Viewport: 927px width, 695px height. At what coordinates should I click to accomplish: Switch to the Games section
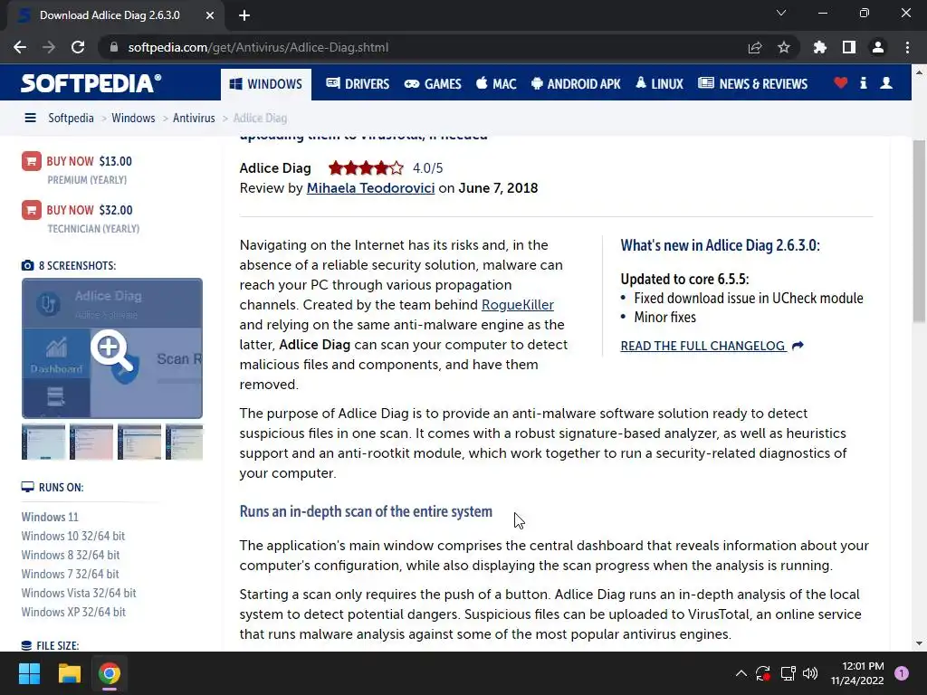coord(433,84)
